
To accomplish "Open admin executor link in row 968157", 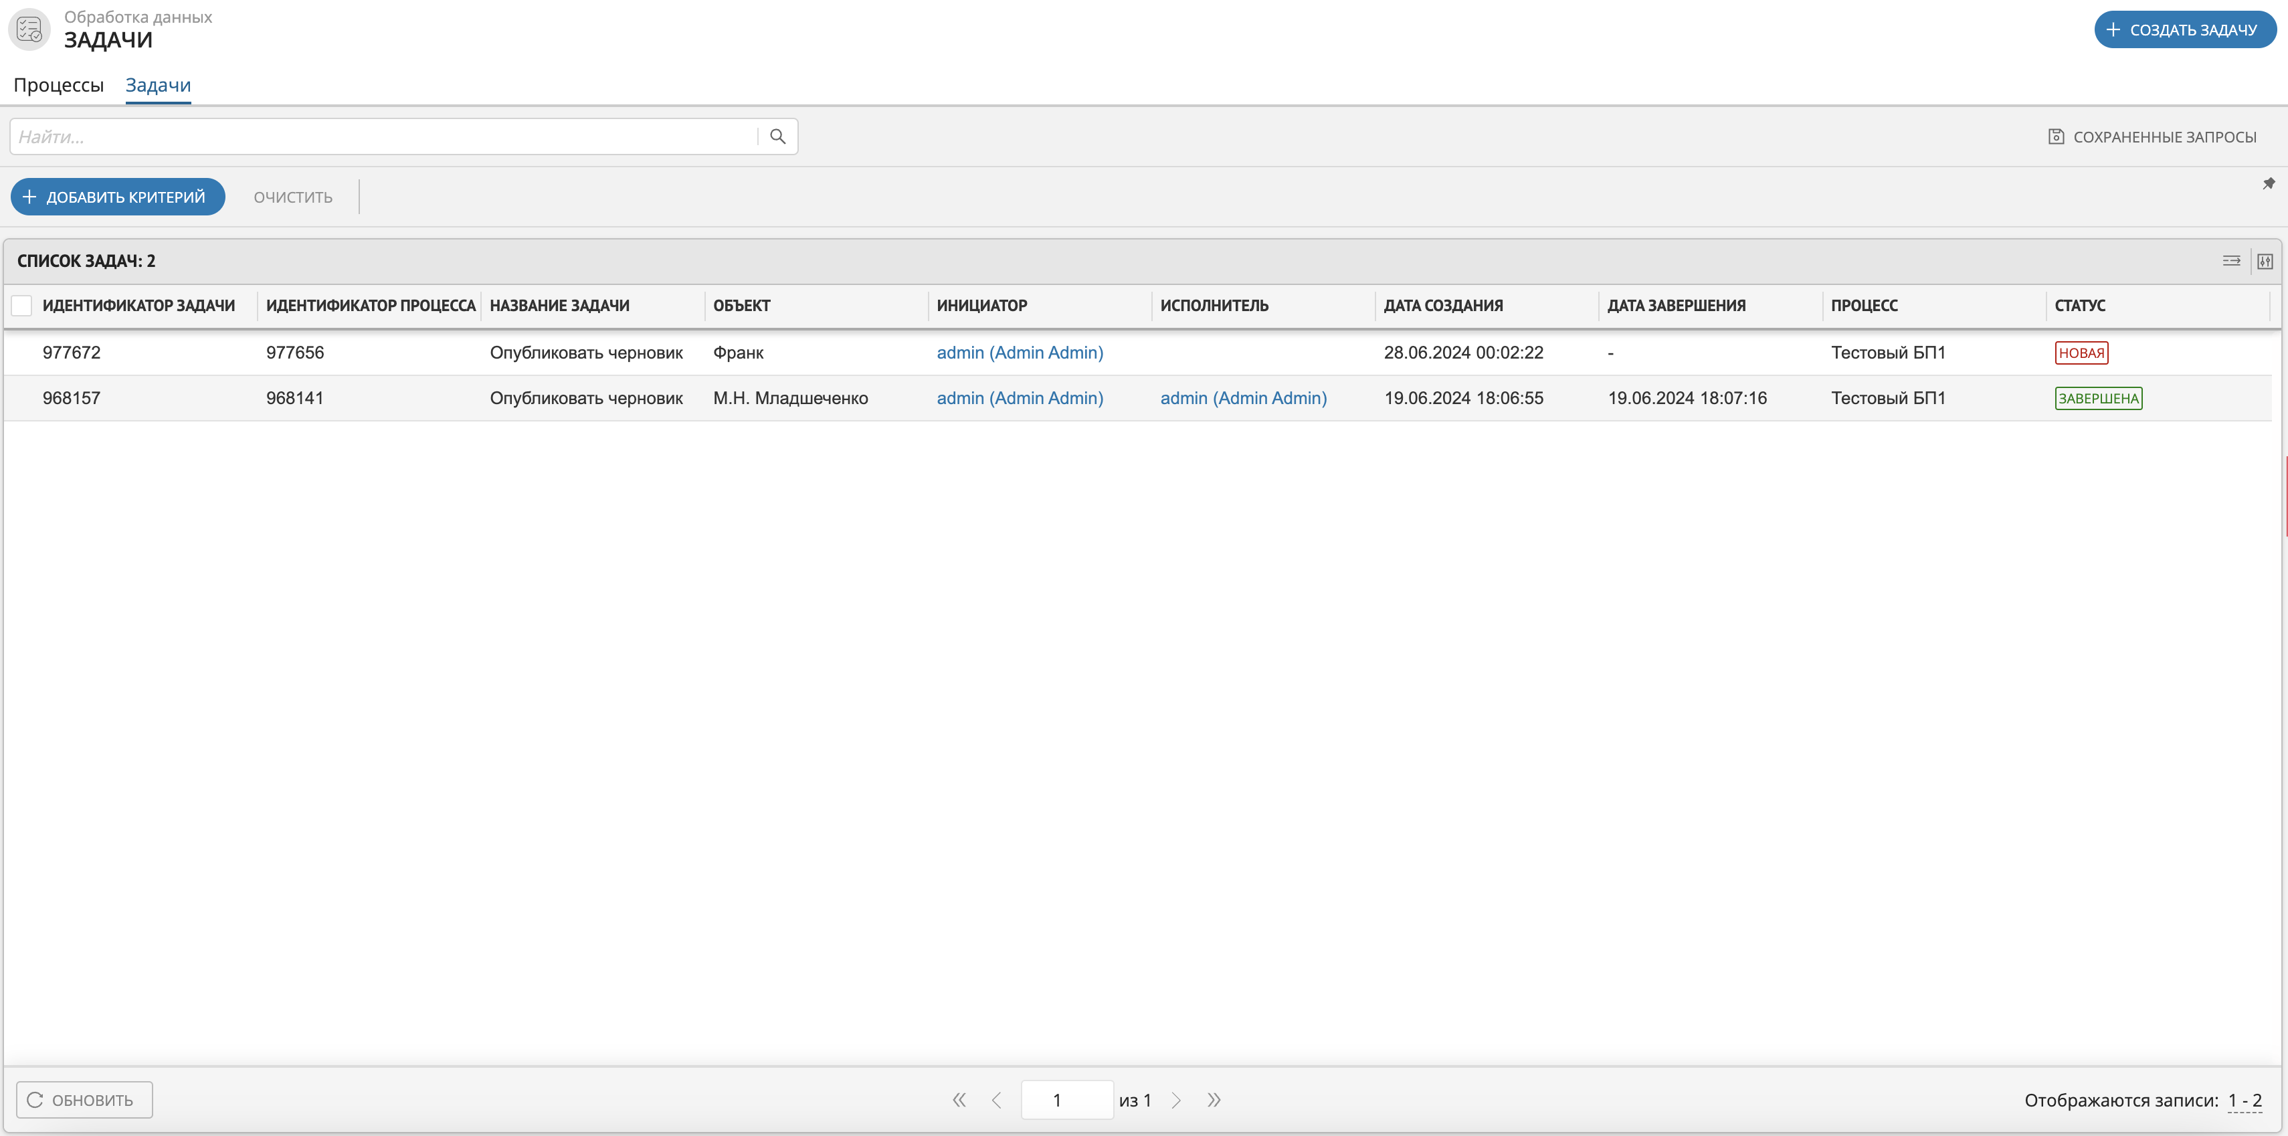I will pos(1244,398).
